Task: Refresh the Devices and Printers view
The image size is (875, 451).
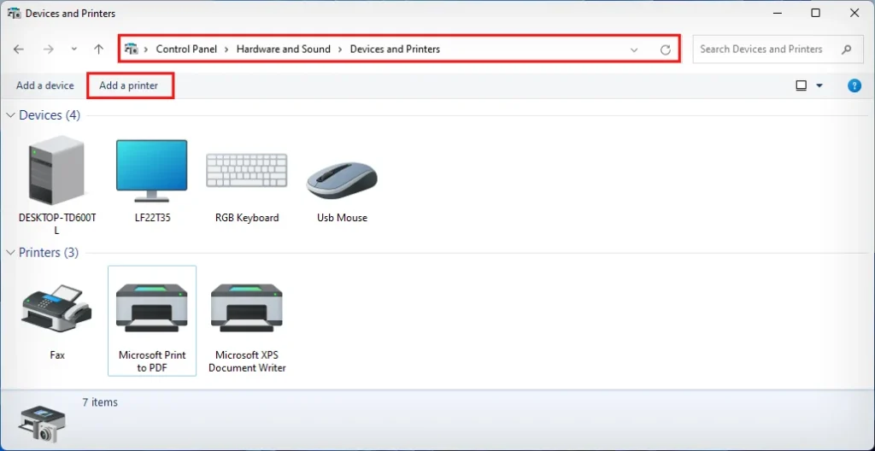Action: [666, 50]
